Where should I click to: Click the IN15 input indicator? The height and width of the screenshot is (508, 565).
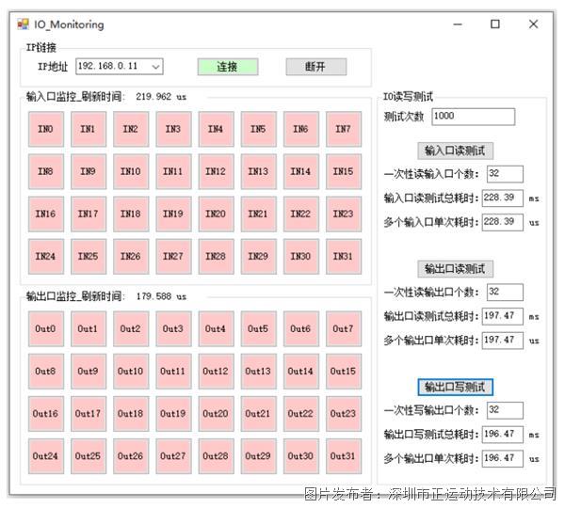click(x=344, y=171)
